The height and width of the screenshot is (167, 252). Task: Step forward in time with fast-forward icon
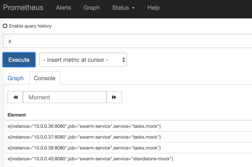[x=114, y=97]
